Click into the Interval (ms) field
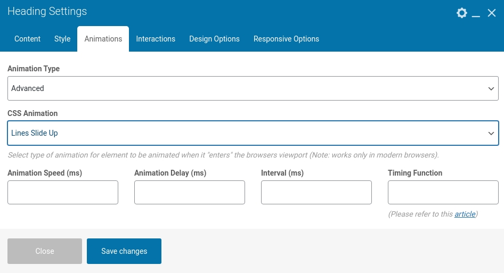 pyautogui.click(x=316, y=192)
